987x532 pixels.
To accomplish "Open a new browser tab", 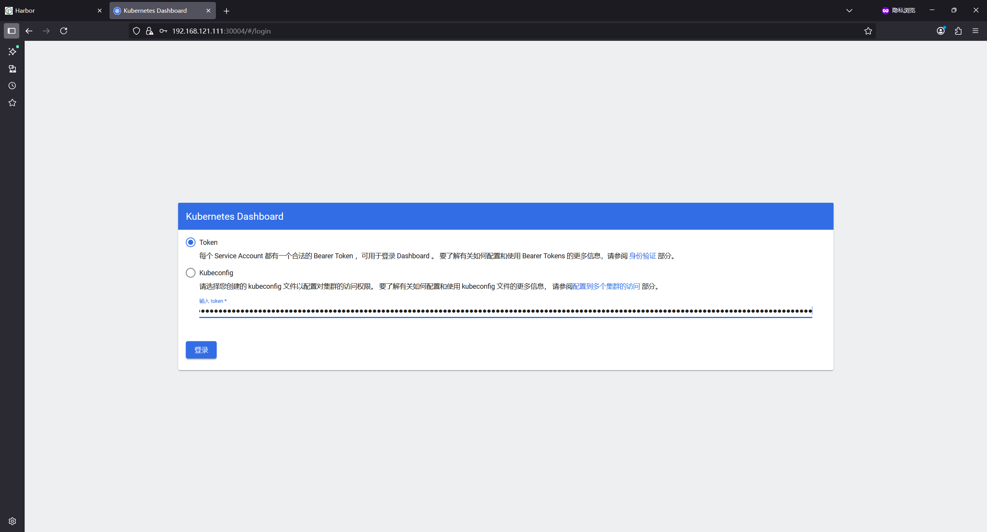I will (x=226, y=11).
